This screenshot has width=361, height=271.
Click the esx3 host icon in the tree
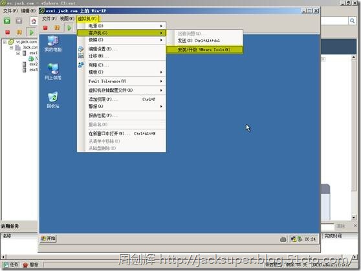pyautogui.click(x=25, y=70)
